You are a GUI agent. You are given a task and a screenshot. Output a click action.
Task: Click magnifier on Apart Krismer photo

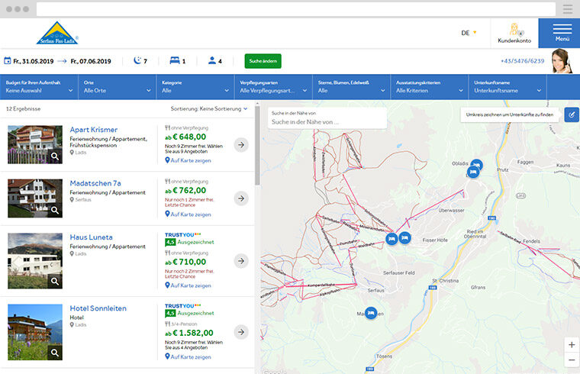55,156
